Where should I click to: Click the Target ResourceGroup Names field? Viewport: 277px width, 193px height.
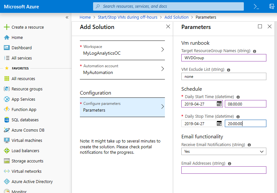tap(224, 58)
